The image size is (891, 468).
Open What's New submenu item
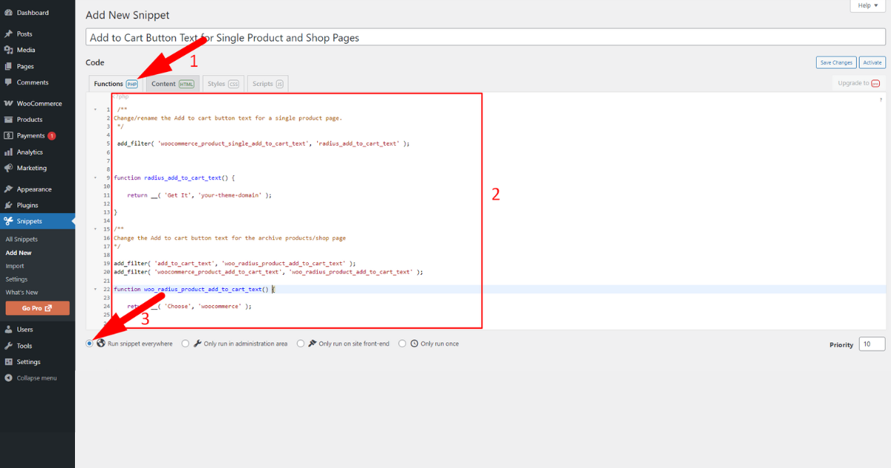[x=22, y=293]
